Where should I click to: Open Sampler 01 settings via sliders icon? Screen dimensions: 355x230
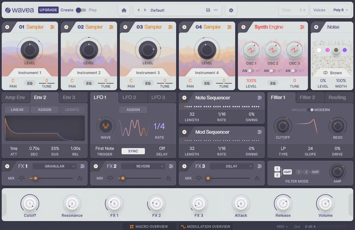pyautogui.click(x=53, y=27)
